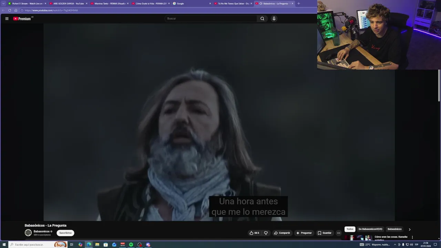Close the Pichon11 Stream tab
441x248 pixels.
[x=45, y=3]
